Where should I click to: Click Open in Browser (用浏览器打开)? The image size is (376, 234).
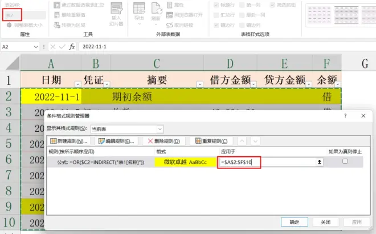click(185, 15)
